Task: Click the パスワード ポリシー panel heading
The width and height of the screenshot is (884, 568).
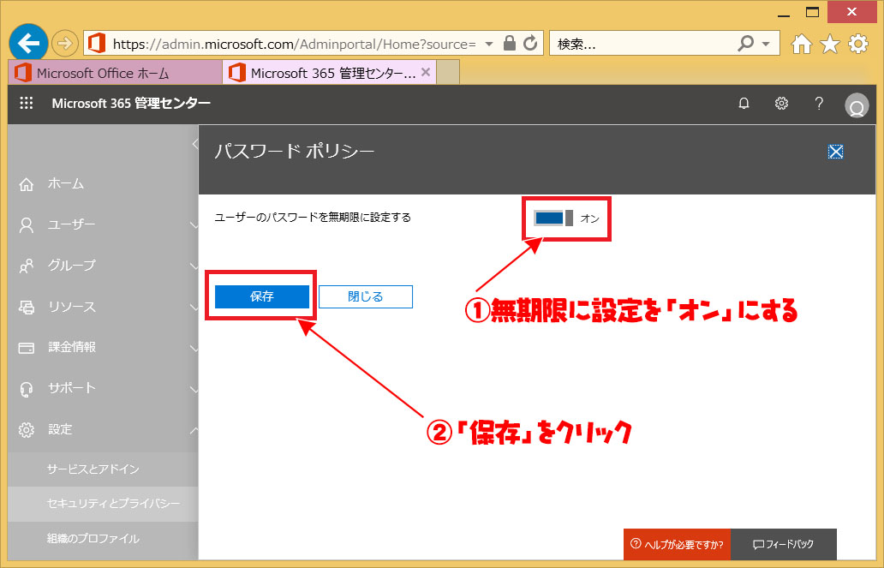Action: point(295,151)
